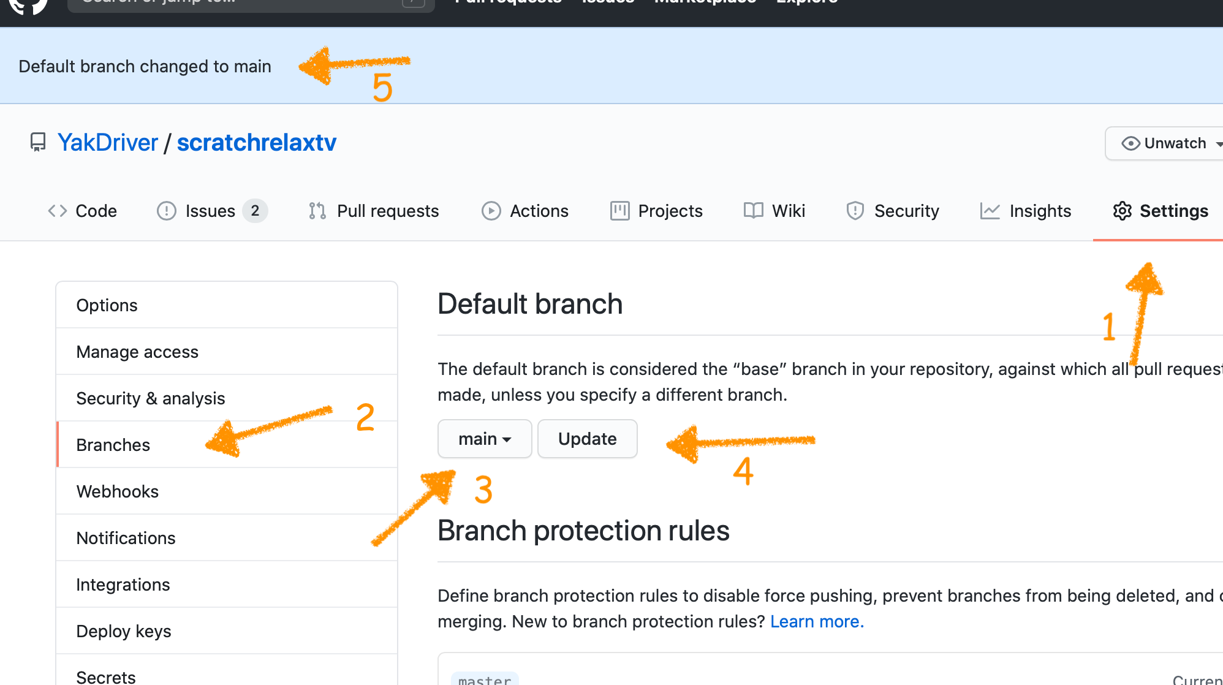
Task: Click the Update button for default branch
Action: click(586, 439)
